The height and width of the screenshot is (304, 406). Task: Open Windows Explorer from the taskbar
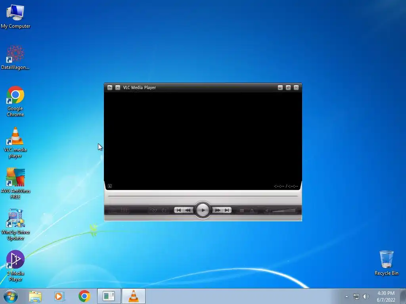click(x=35, y=296)
